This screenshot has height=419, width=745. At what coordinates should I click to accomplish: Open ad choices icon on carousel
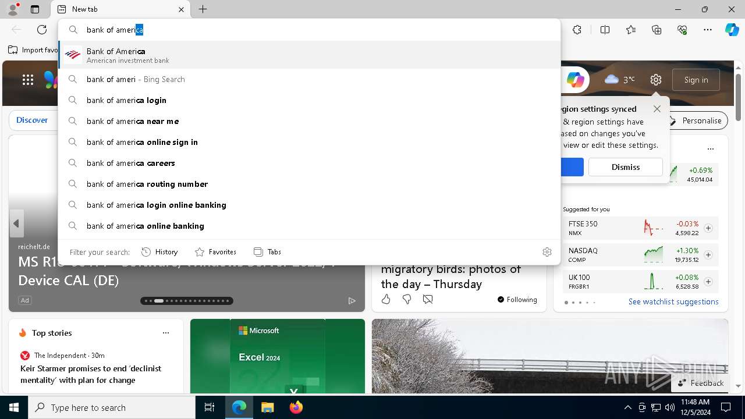click(x=352, y=300)
